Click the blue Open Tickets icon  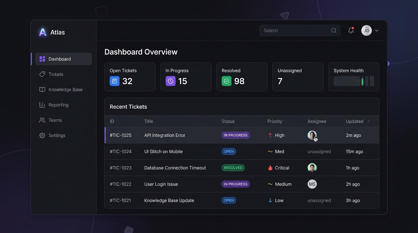click(115, 81)
